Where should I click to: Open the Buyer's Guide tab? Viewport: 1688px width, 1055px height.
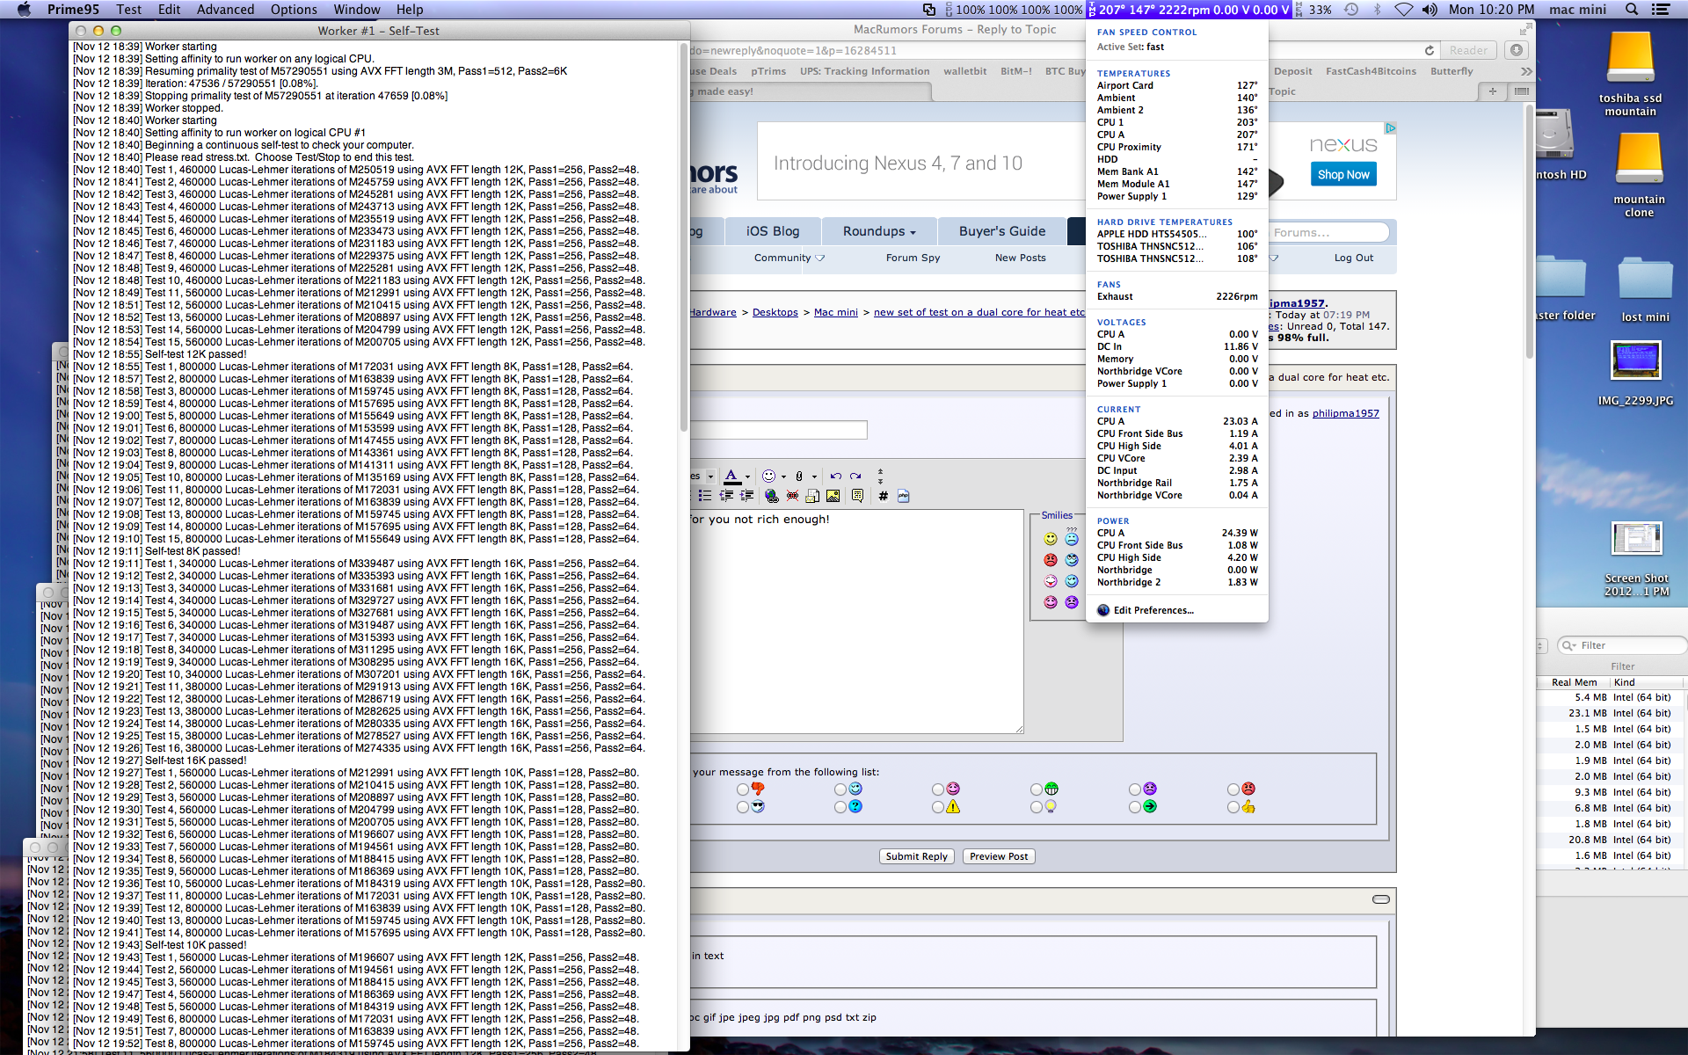tap(1002, 231)
